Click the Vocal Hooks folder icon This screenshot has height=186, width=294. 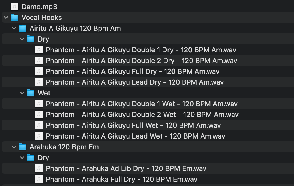[15, 18]
